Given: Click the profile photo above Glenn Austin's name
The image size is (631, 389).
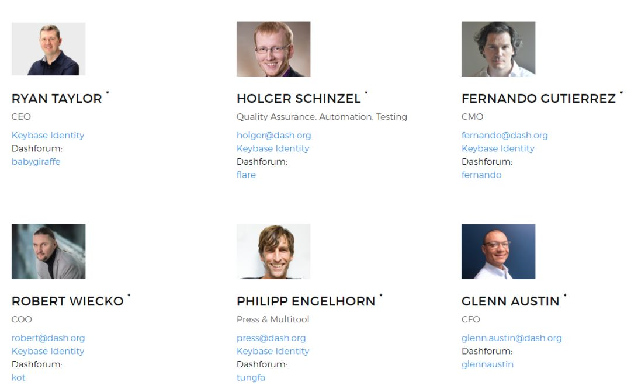Looking at the screenshot, I should [498, 252].
